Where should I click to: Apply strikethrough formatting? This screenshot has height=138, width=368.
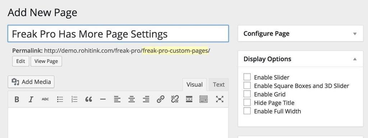45,99
